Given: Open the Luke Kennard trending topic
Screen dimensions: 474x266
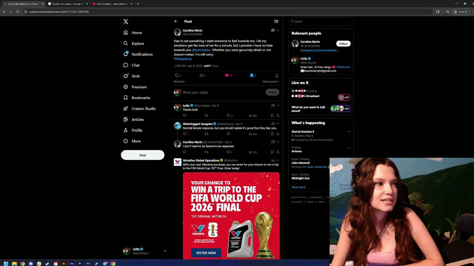Looking at the screenshot, I should [x=300, y=163].
